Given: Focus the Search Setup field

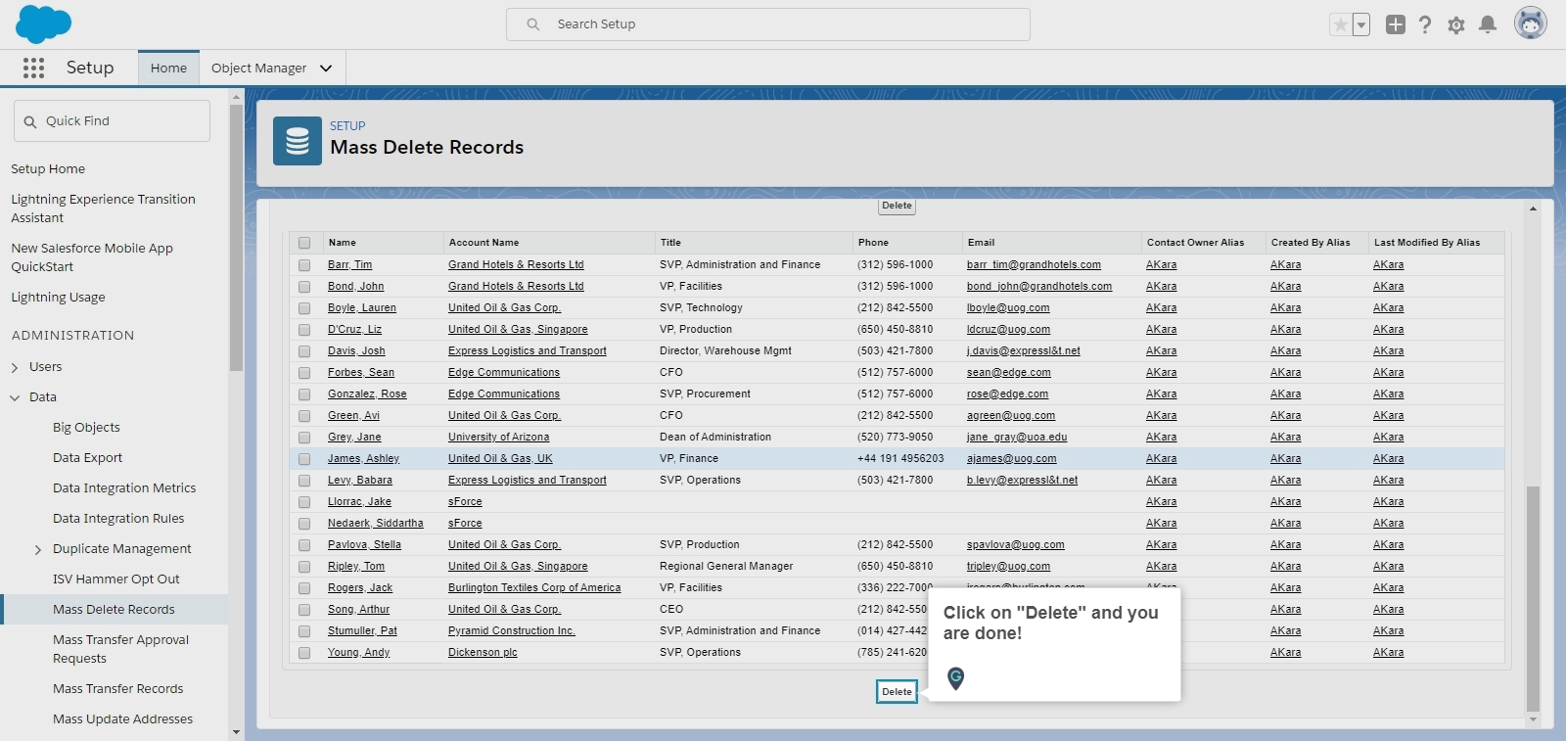Looking at the screenshot, I should (768, 24).
